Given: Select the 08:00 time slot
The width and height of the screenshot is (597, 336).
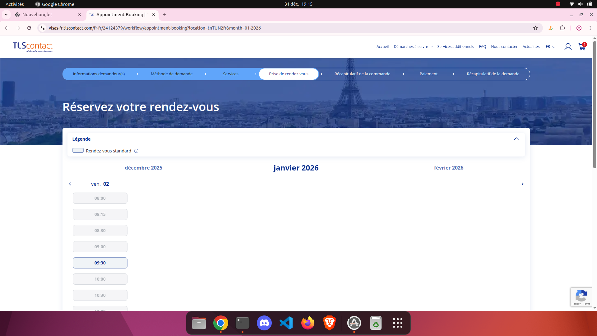Looking at the screenshot, I should pyautogui.click(x=100, y=198).
